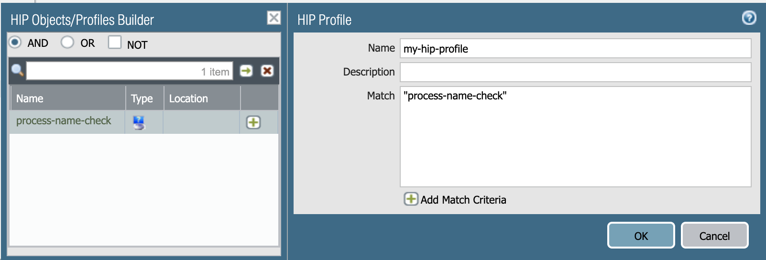The width and height of the screenshot is (766, 260).
Task: Click the Add Match Criteria link
Action: point(463,200)
